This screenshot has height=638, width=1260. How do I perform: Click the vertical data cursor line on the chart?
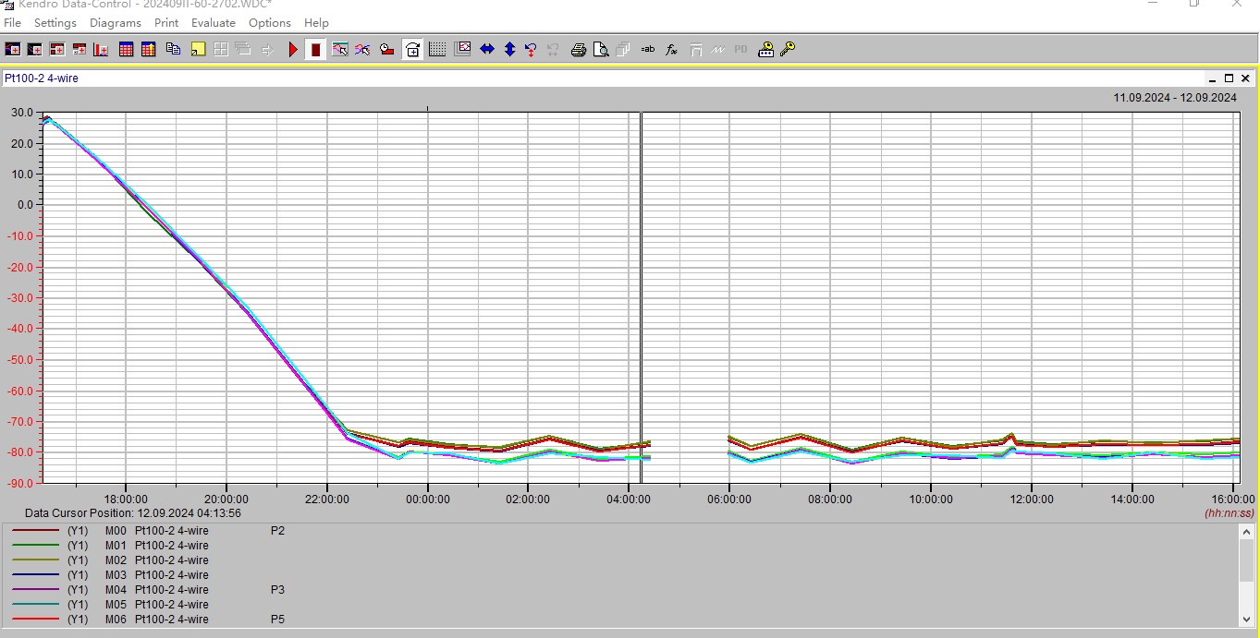pos(641,296)
